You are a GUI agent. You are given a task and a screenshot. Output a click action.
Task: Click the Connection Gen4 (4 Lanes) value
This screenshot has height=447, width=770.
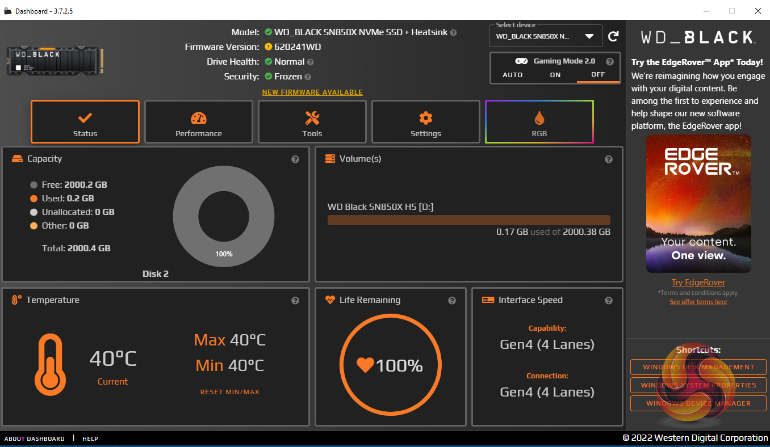click(547, 392)
